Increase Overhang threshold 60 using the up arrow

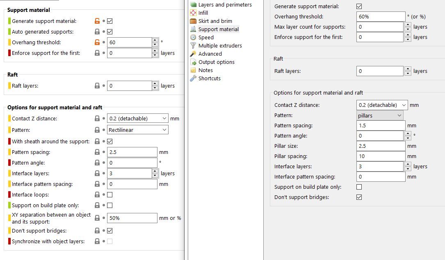155,40
